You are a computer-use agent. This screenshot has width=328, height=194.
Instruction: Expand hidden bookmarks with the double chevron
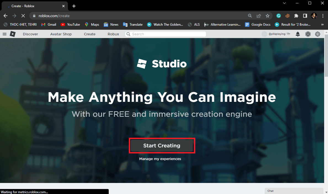click(x=322, y=25)
